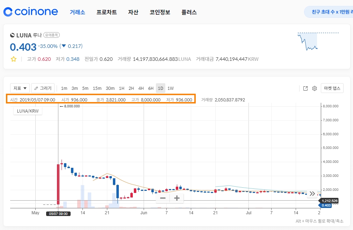The height and width of the screenshot is (230, 353).
Task: Open the 자산 menu
Action: tap(133, 12)
